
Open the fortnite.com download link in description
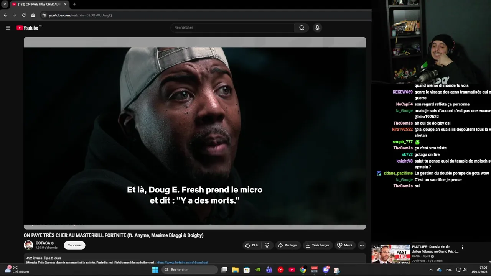coord(182,263)
